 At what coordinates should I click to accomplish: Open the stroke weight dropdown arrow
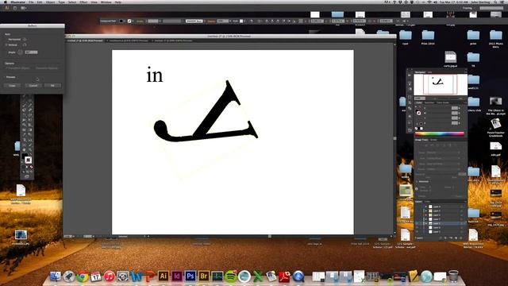click(160, 21)
